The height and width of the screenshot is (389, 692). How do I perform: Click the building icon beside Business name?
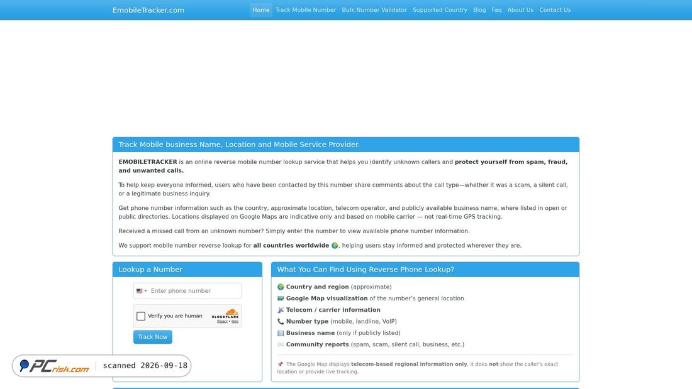point(281,333)
